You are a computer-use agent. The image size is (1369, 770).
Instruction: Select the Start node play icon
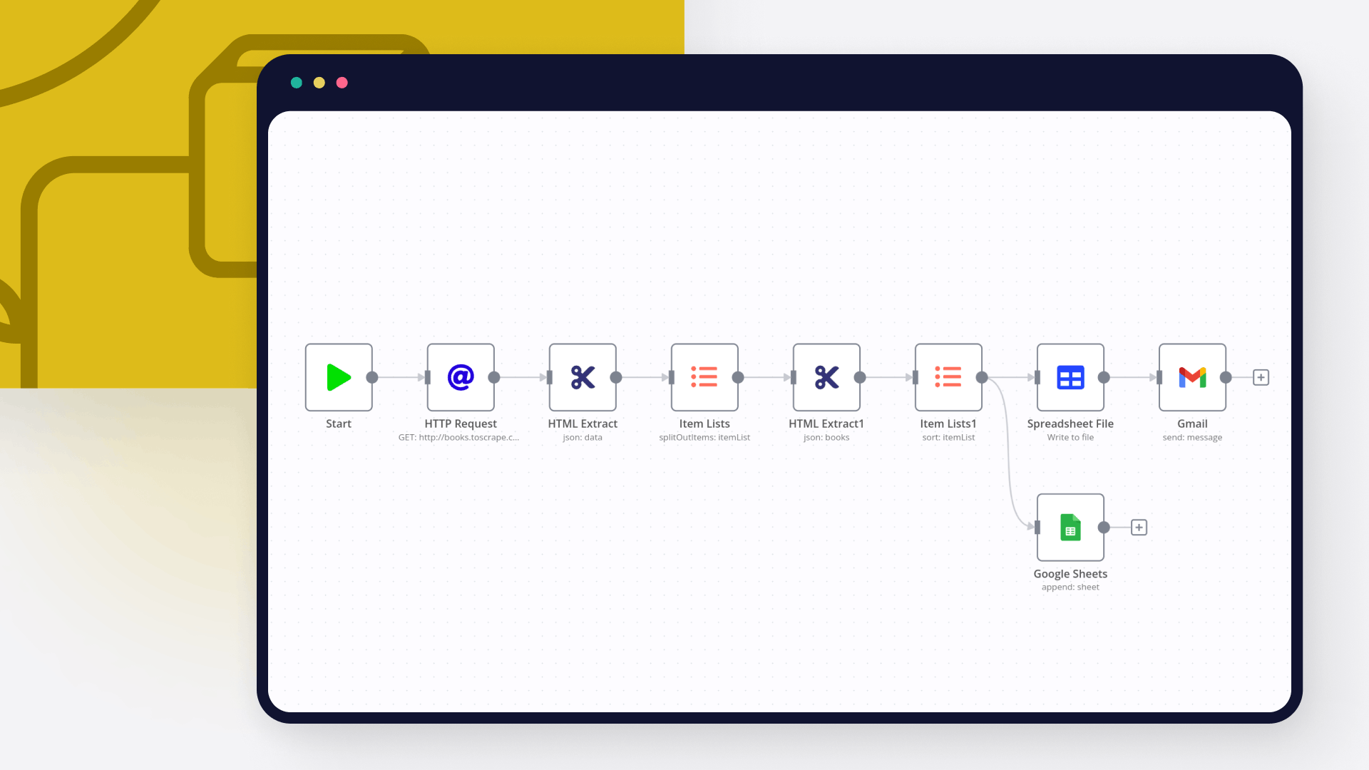[339, 377]
